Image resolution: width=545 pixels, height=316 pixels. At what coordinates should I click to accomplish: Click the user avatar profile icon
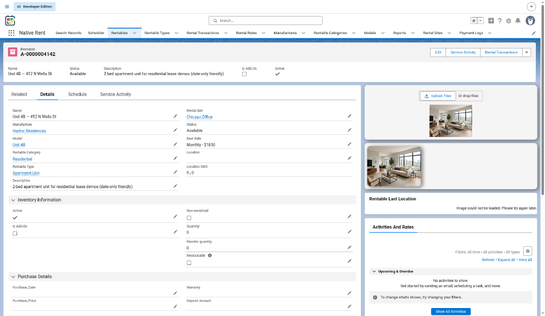530,21
